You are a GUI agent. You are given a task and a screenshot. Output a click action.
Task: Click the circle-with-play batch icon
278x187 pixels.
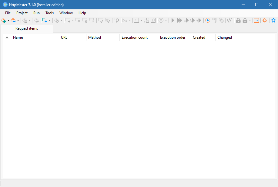[221, 21]
